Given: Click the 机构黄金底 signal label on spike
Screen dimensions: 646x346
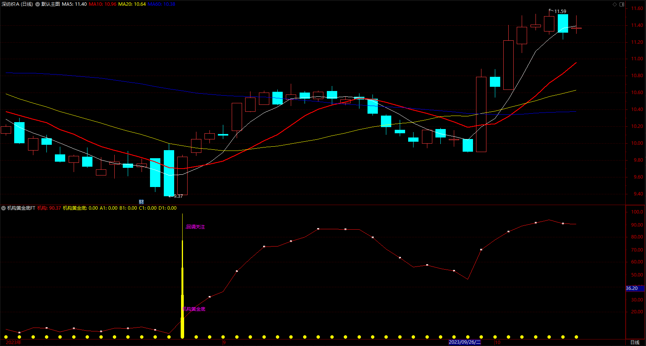Looking at the screenshot, I should pos(194,309).
